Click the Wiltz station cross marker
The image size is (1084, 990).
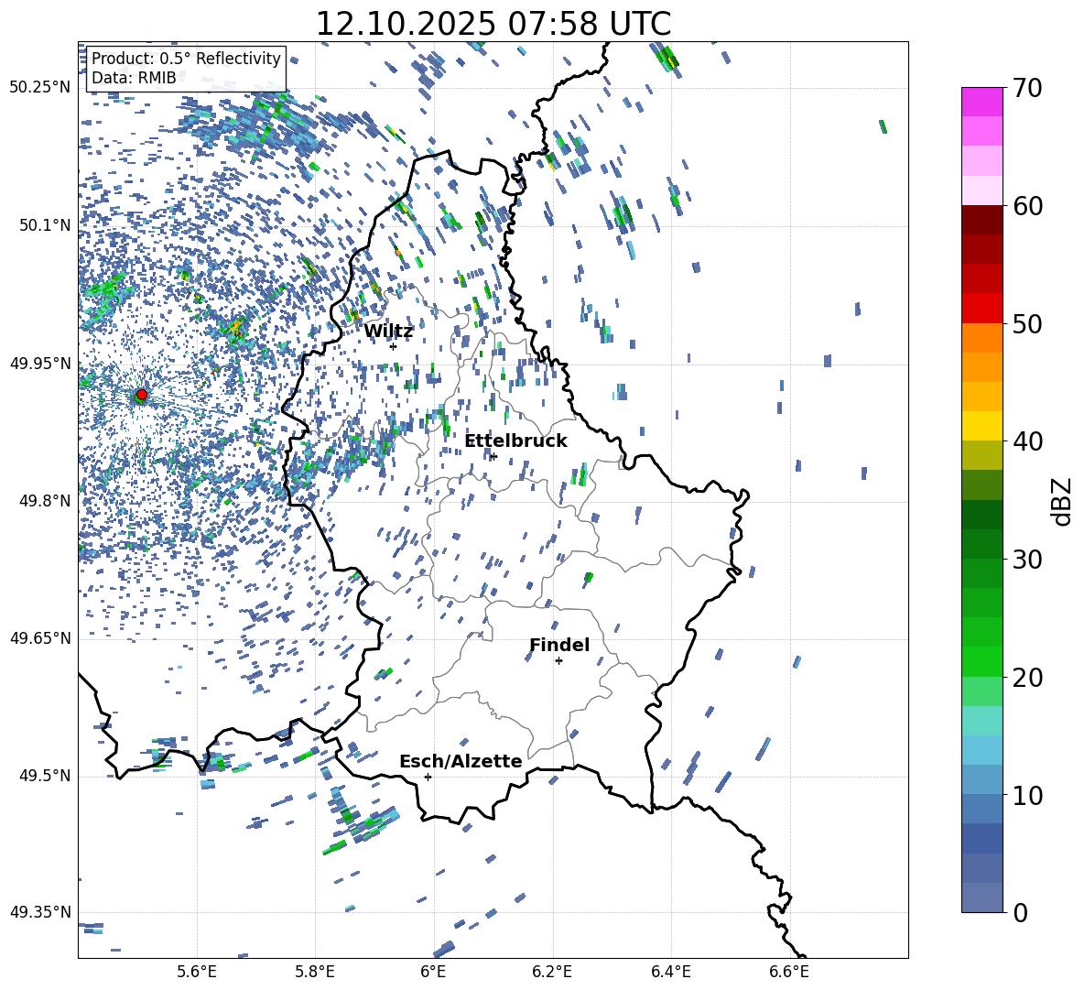[393, 346]
